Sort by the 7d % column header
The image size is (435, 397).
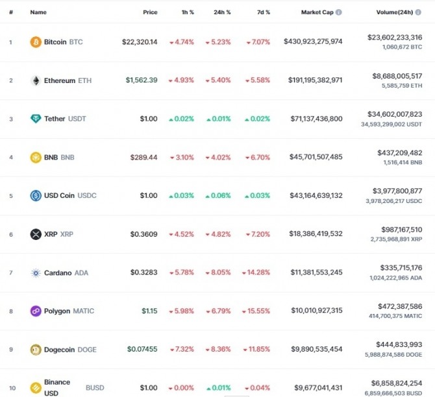pos(264,12)
